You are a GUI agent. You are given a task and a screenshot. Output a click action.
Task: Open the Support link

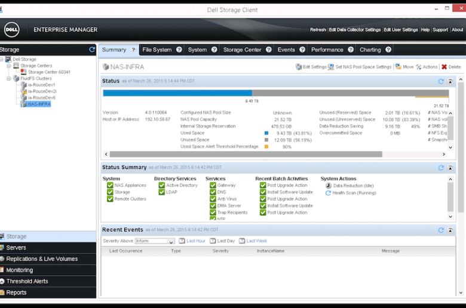coord(440,30)
